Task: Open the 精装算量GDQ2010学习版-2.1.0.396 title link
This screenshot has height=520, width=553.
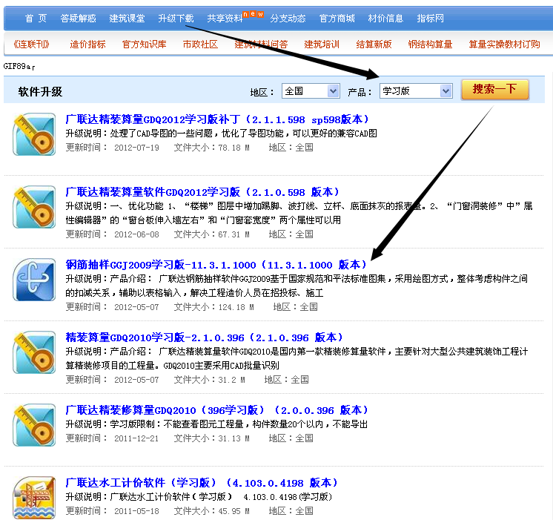Action: coord(204,338)
